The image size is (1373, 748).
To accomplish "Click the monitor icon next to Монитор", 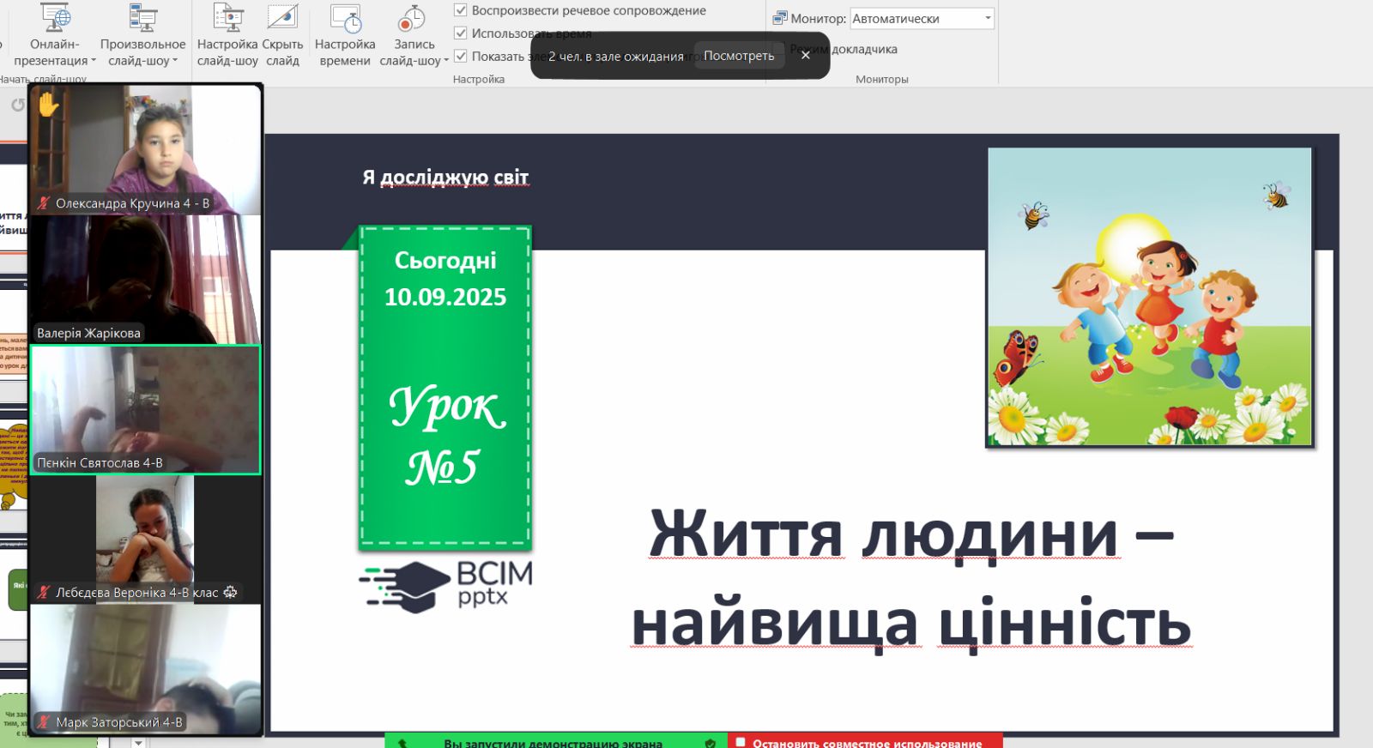I will pos(779,18).
